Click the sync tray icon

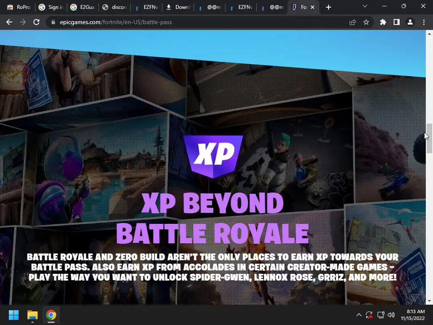pyautogui.click(x=369, y=315)
